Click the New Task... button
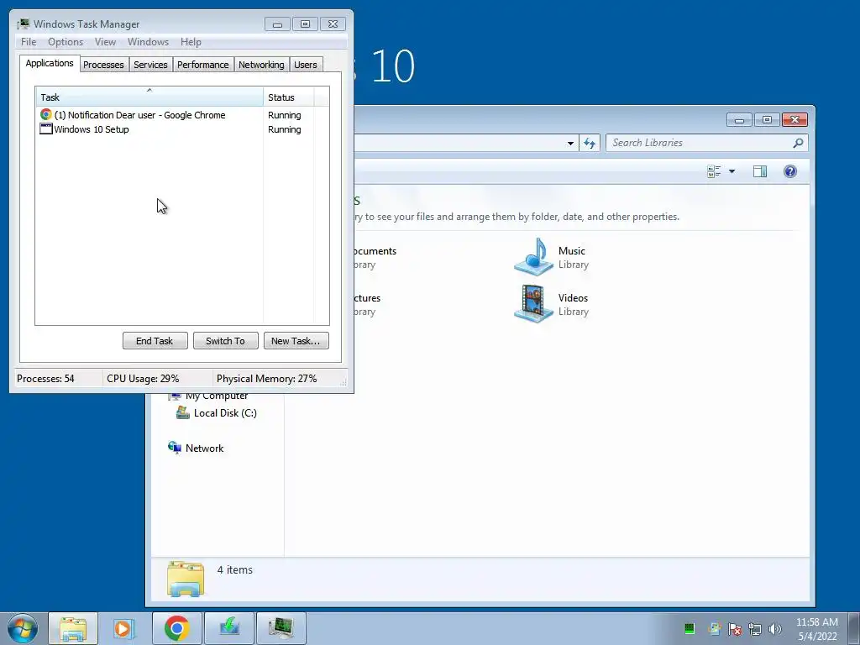860x645 pixels. tap(296, 341)
